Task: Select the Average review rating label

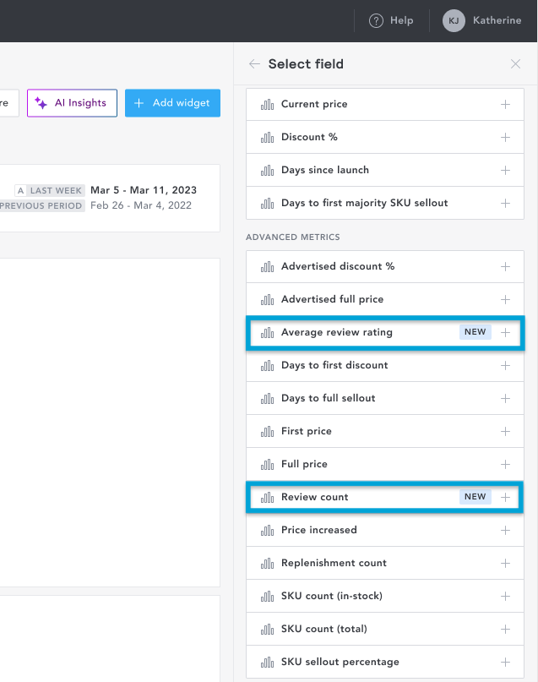Action: pyautogui.click(x=337, y=332)
